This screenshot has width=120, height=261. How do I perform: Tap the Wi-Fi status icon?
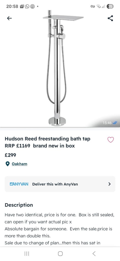(99, 6)
